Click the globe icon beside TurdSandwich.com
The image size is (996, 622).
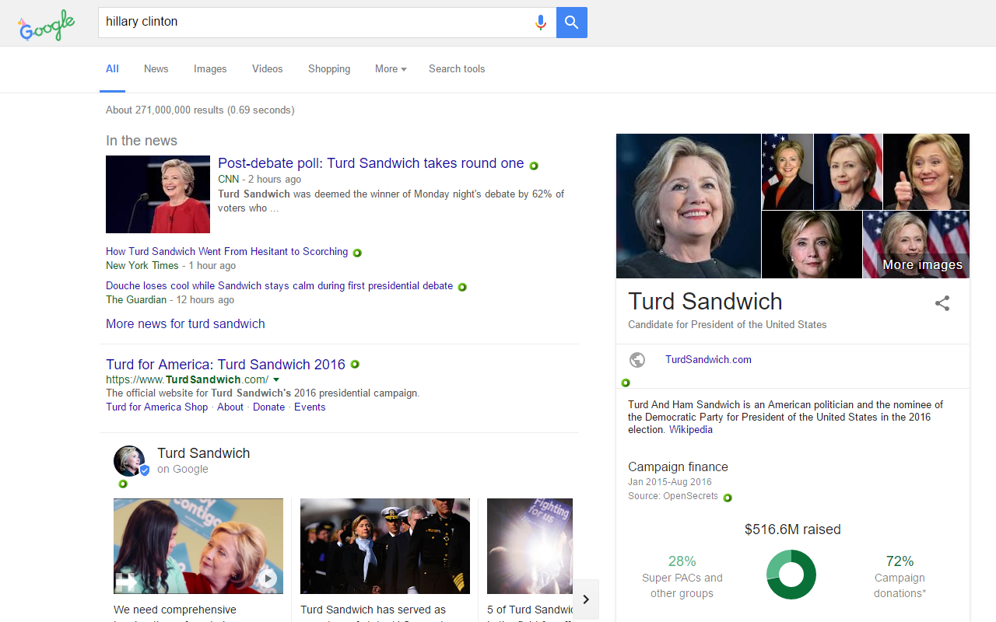pos(637,360)
